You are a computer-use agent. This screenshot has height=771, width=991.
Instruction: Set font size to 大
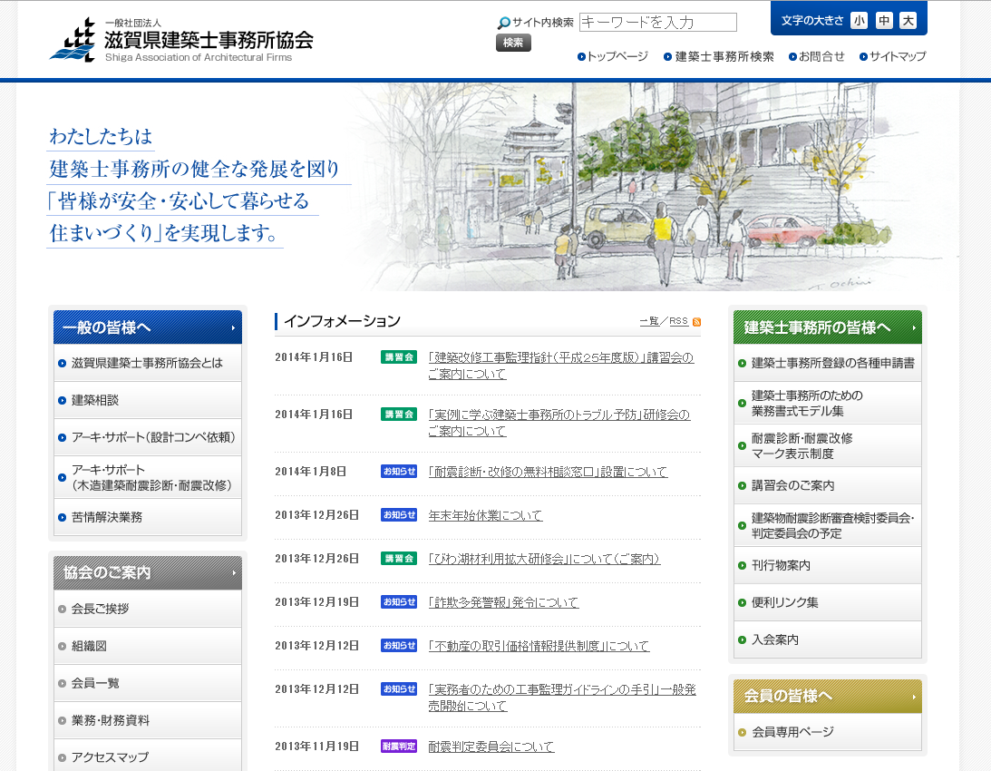[908, 20]
